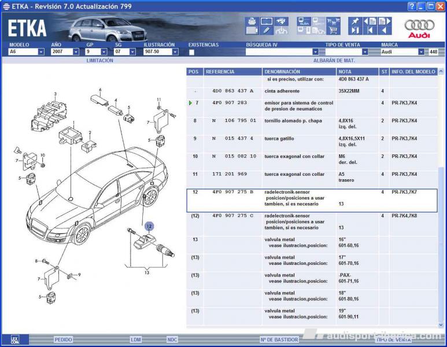The image size is (447, 347).
Task: Go to next illustration page icon
Action: [385, 21]
